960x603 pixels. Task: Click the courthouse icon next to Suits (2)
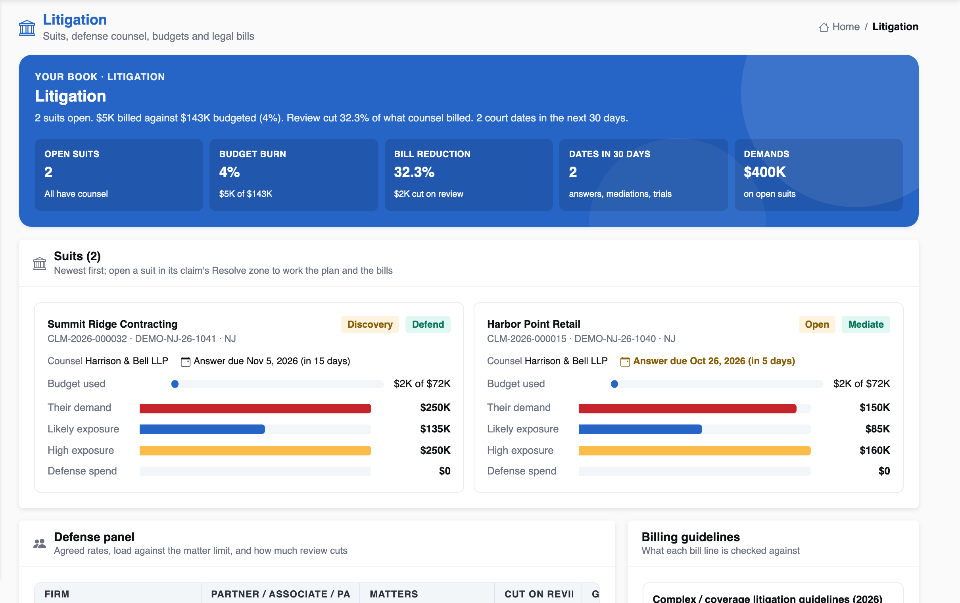[39, 263]
